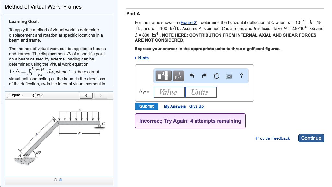Redo the answer edit
This screenshot has height=187, width=332.
204,76
